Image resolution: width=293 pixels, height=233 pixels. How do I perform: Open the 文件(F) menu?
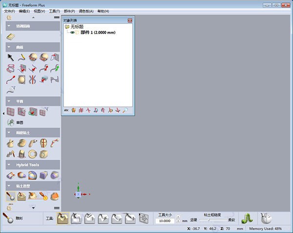[x=10, y=11]
